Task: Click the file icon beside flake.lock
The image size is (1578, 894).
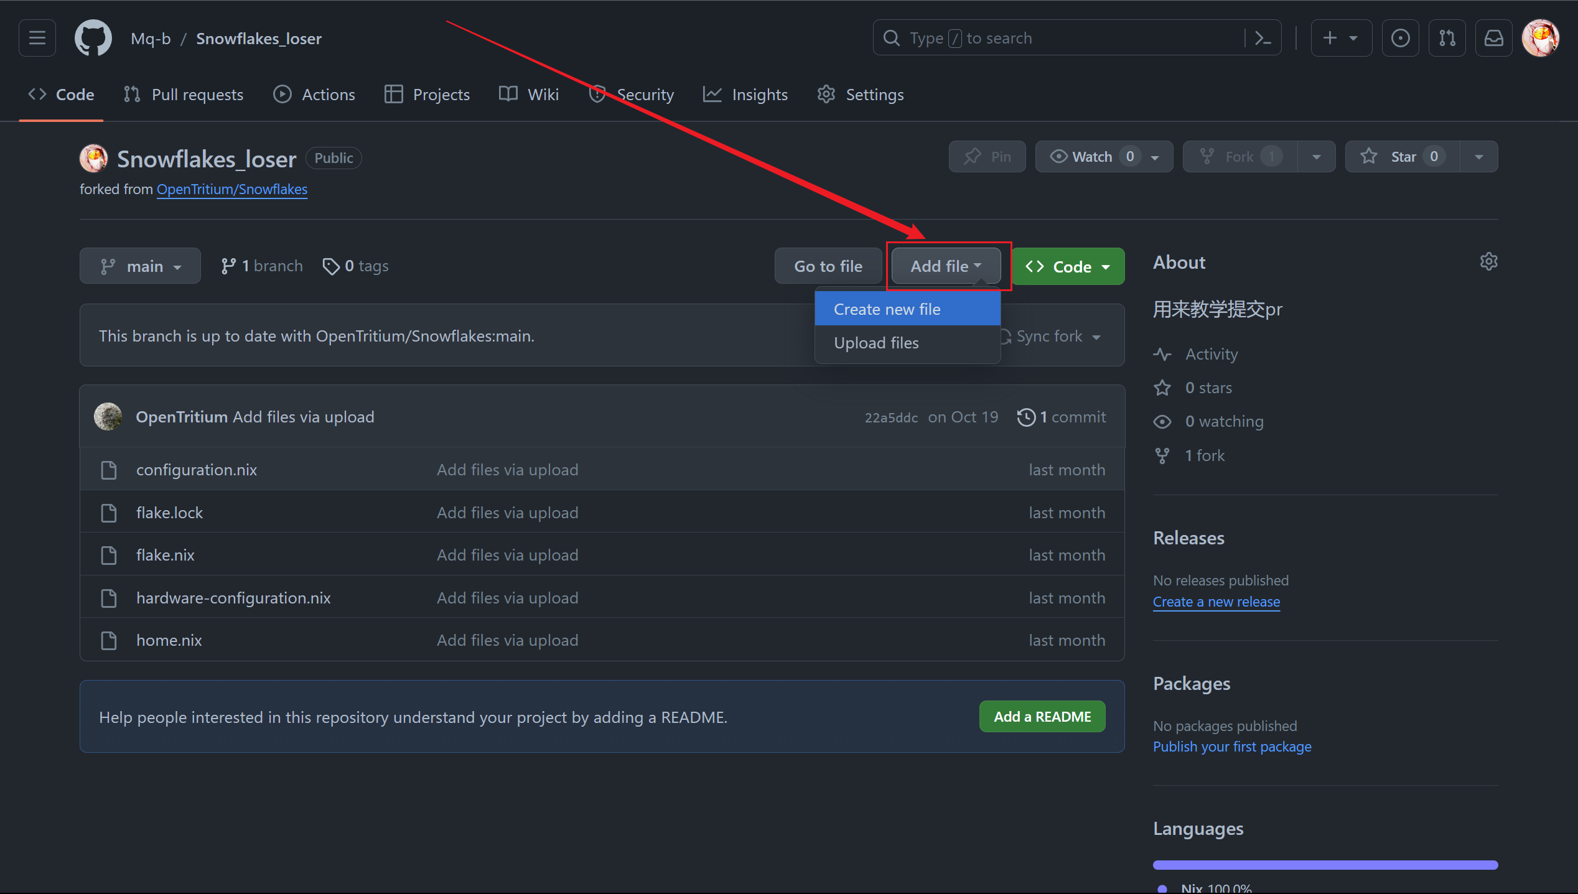Action: click(109, 513)
